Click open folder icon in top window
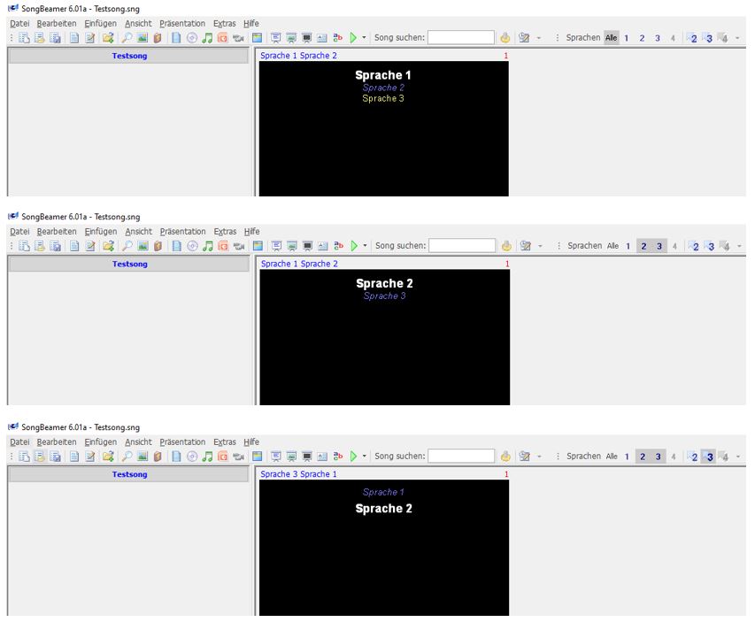This screenshot has height=622, width=755. tap(108, 37)
